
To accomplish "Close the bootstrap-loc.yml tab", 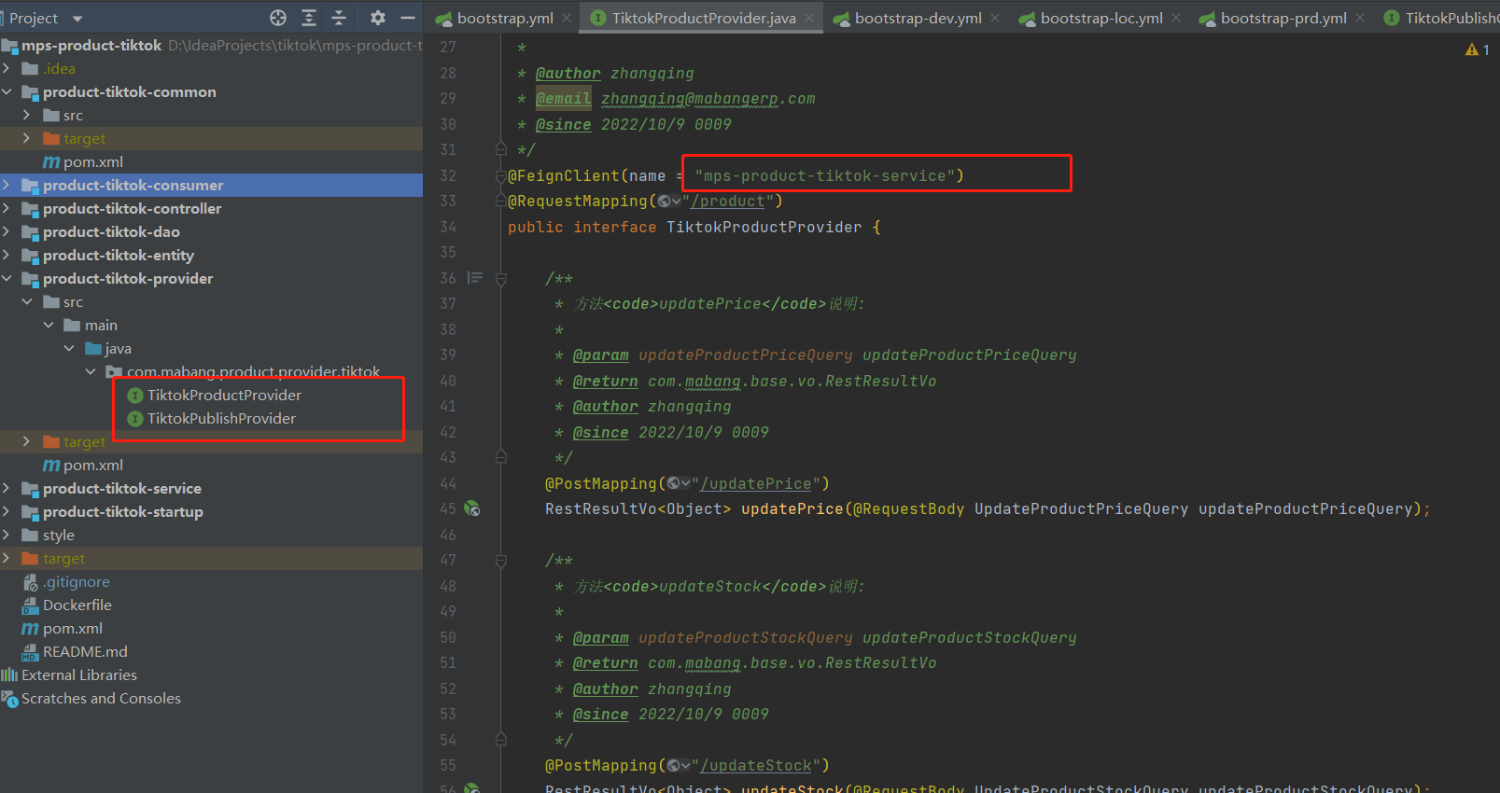I will pos(1176,18).
